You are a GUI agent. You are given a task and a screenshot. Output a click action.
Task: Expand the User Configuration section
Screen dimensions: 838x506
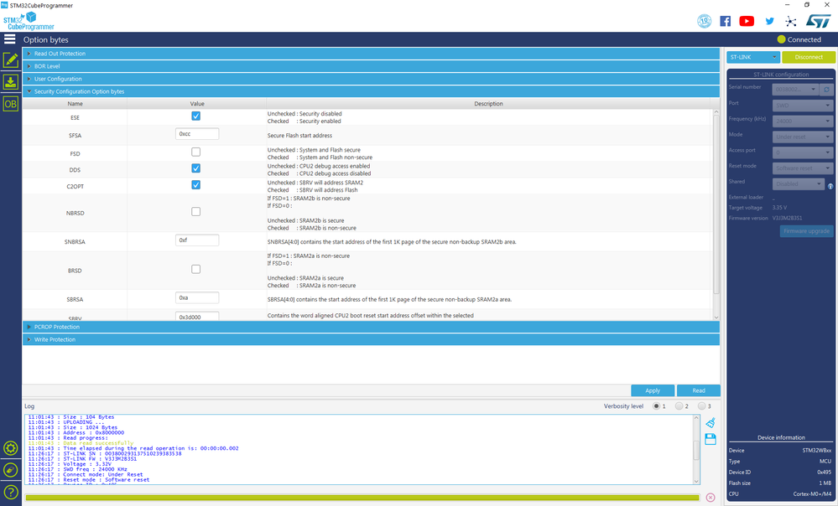point(371,79)
